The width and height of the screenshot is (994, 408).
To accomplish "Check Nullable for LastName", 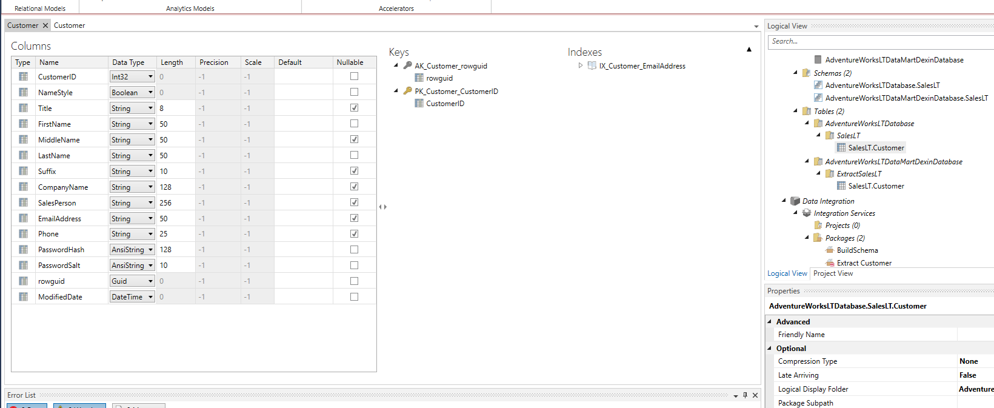I will (354, 155).
